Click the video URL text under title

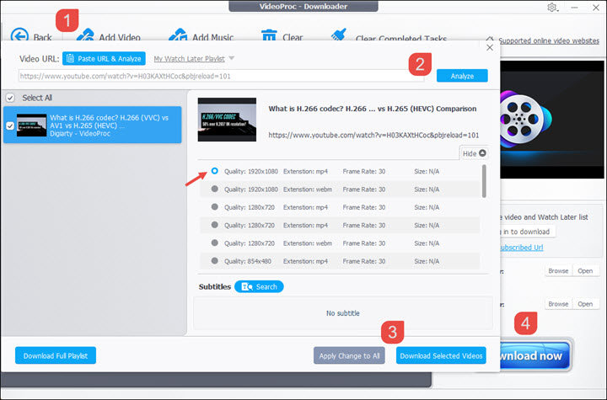point(373,135)
